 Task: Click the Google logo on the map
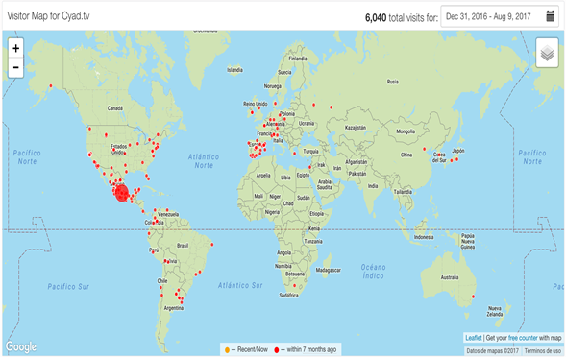21,346
